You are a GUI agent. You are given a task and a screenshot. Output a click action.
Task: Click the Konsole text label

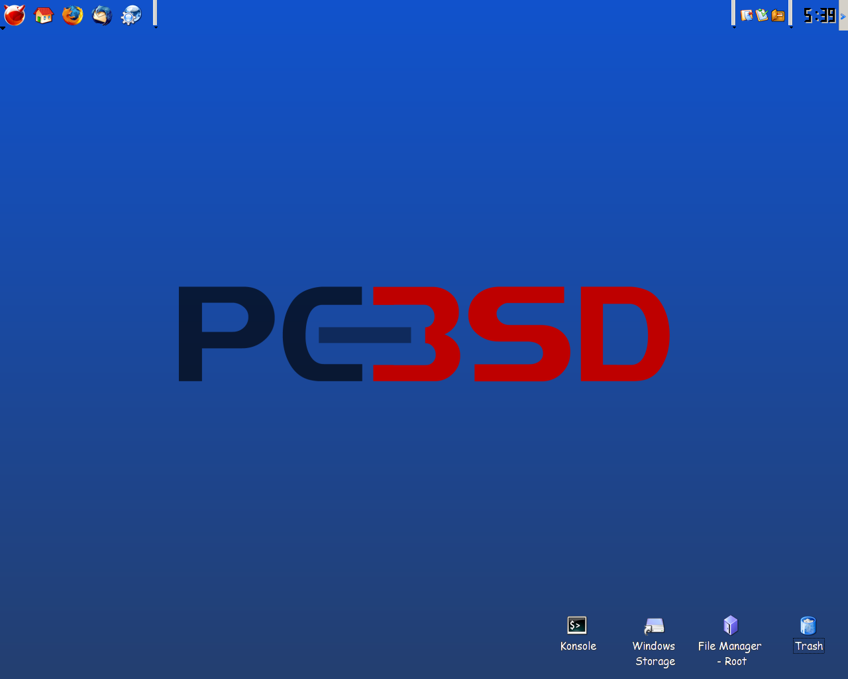578,647
